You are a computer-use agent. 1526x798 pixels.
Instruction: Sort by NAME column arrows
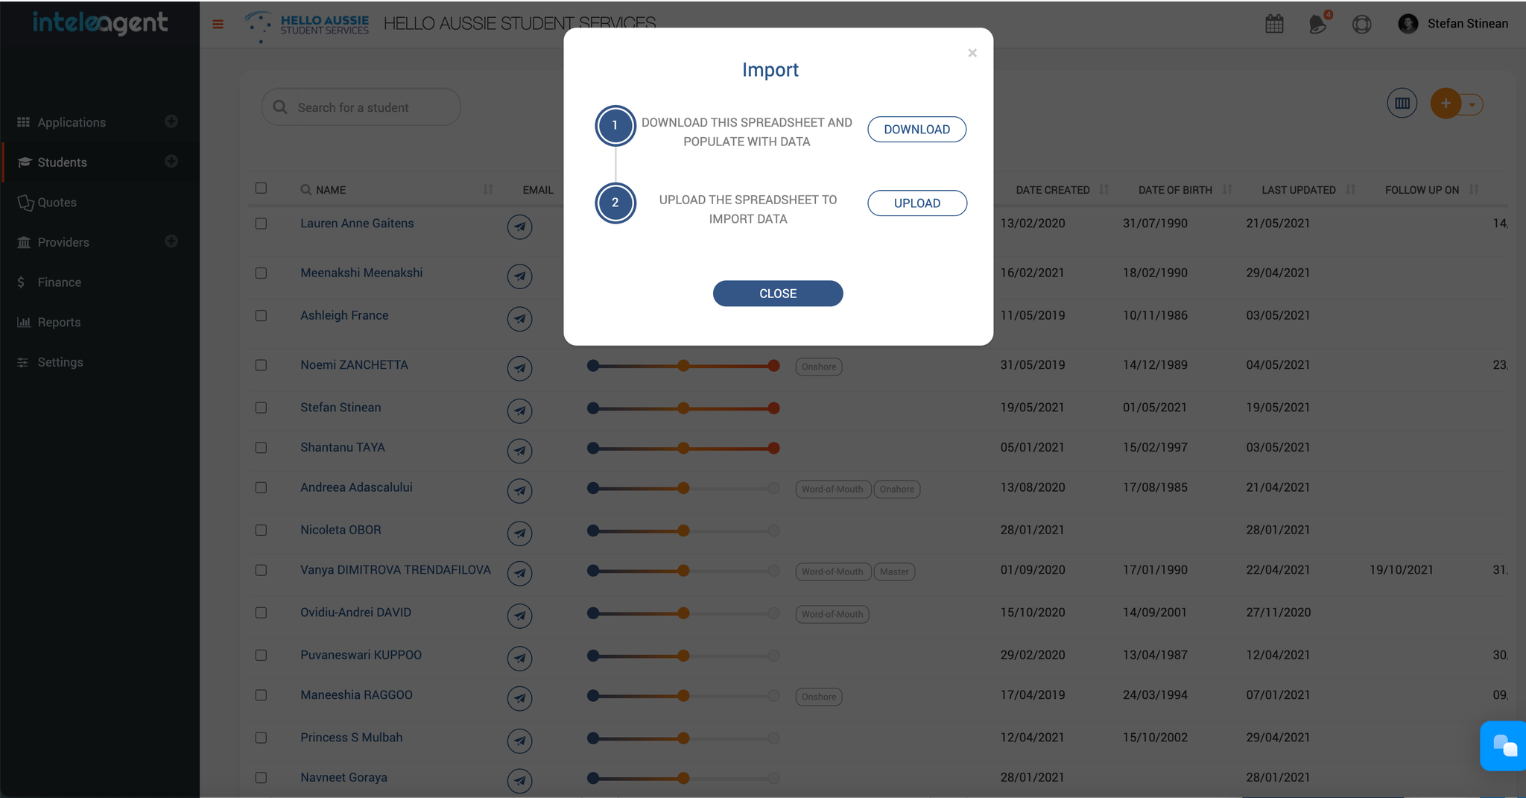click(x=488, y=189)
